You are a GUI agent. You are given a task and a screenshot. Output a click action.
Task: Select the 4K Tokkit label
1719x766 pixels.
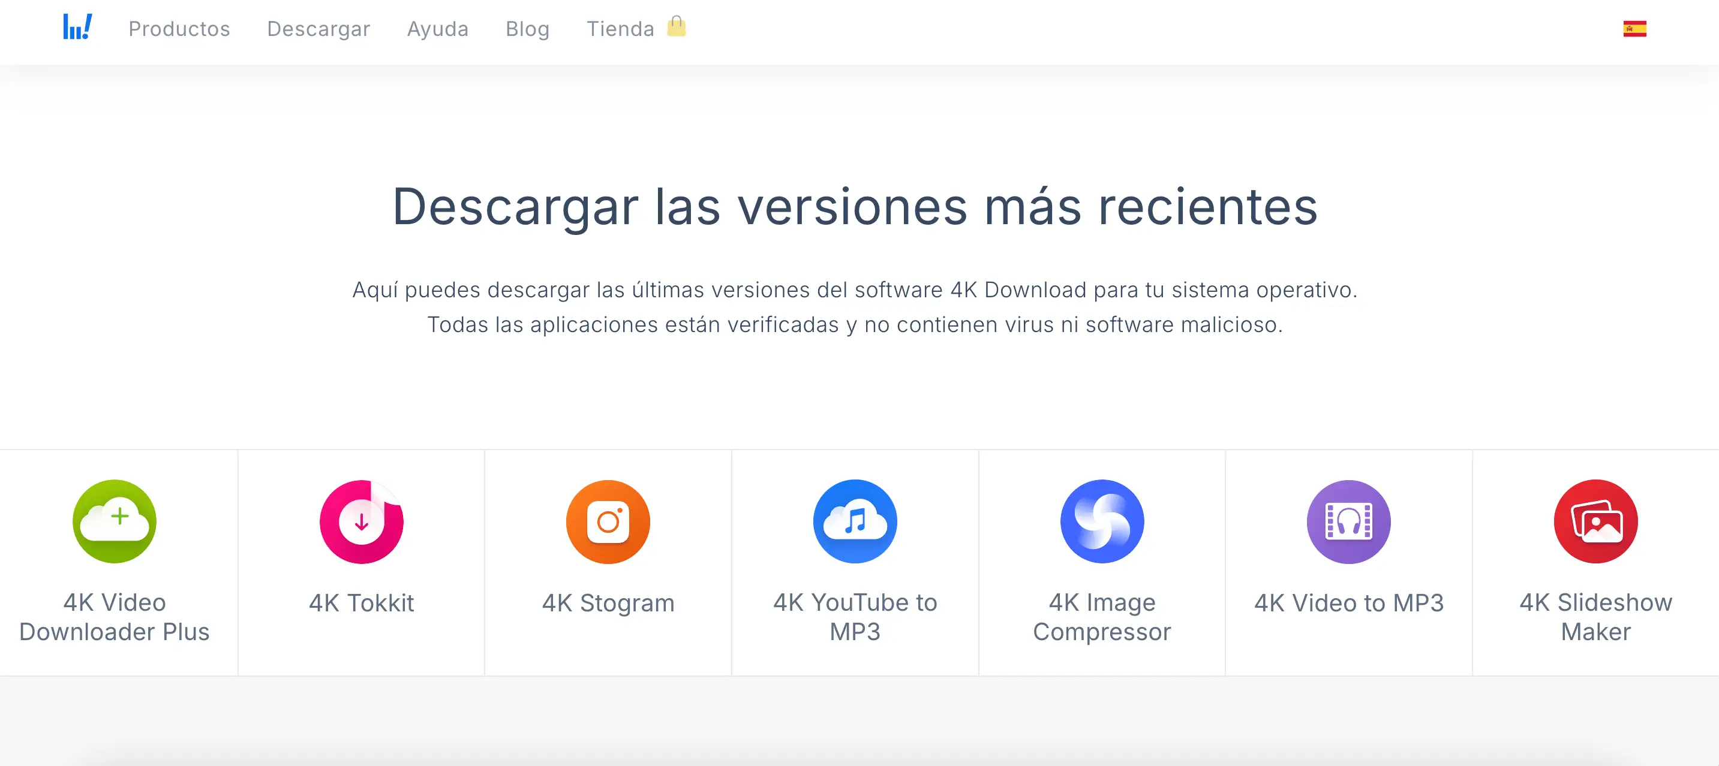(361, 602)
